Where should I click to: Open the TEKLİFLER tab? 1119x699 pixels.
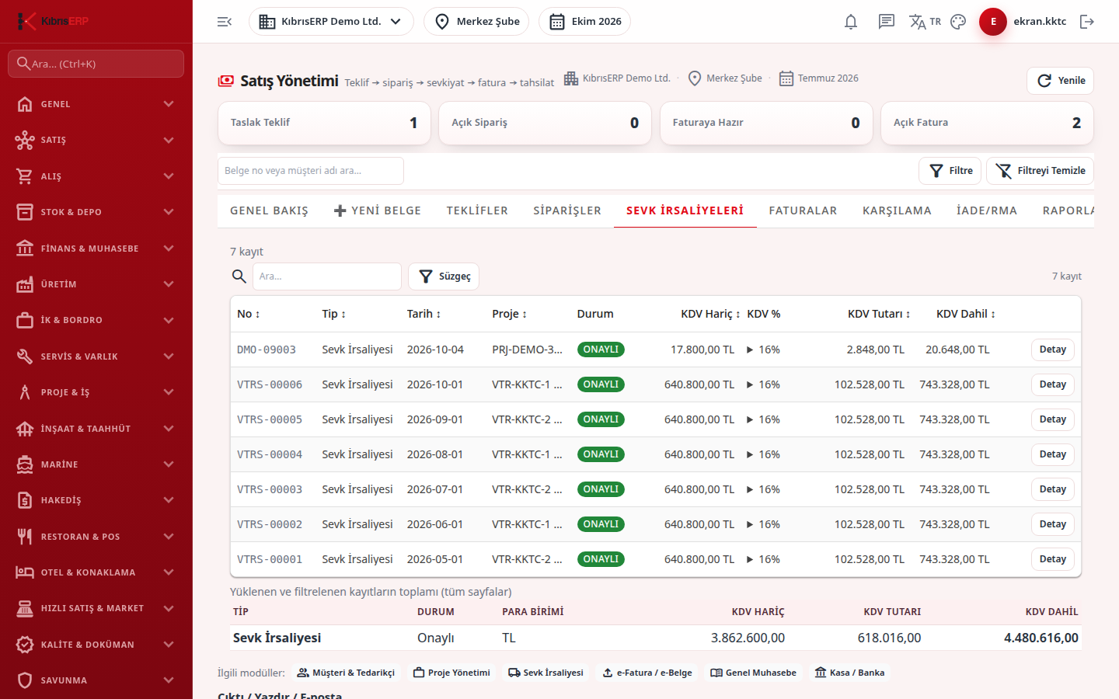477,210
